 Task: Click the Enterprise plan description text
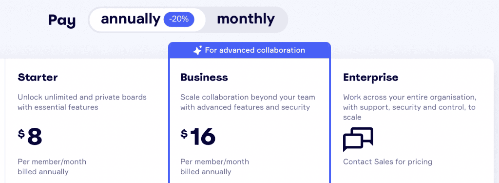[409, 107]
